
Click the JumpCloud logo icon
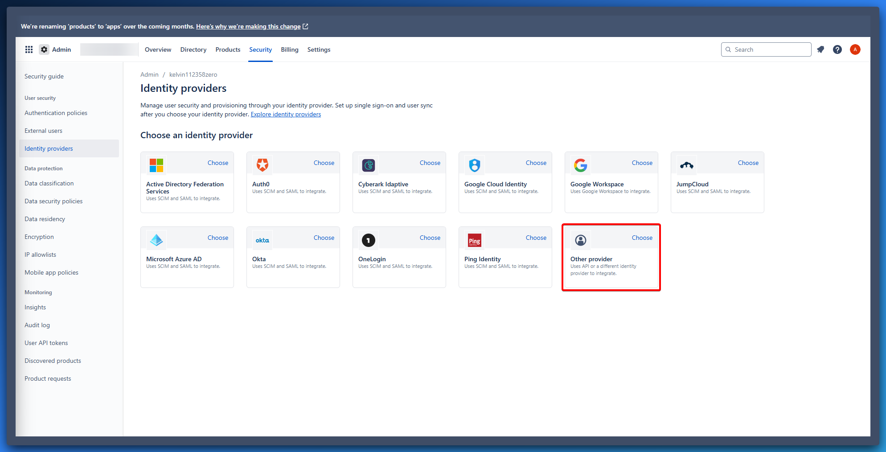687,165
